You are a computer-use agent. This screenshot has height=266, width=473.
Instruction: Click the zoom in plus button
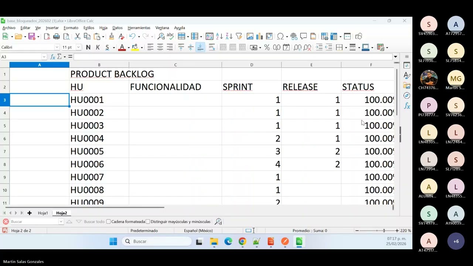[x=397, y=231]
